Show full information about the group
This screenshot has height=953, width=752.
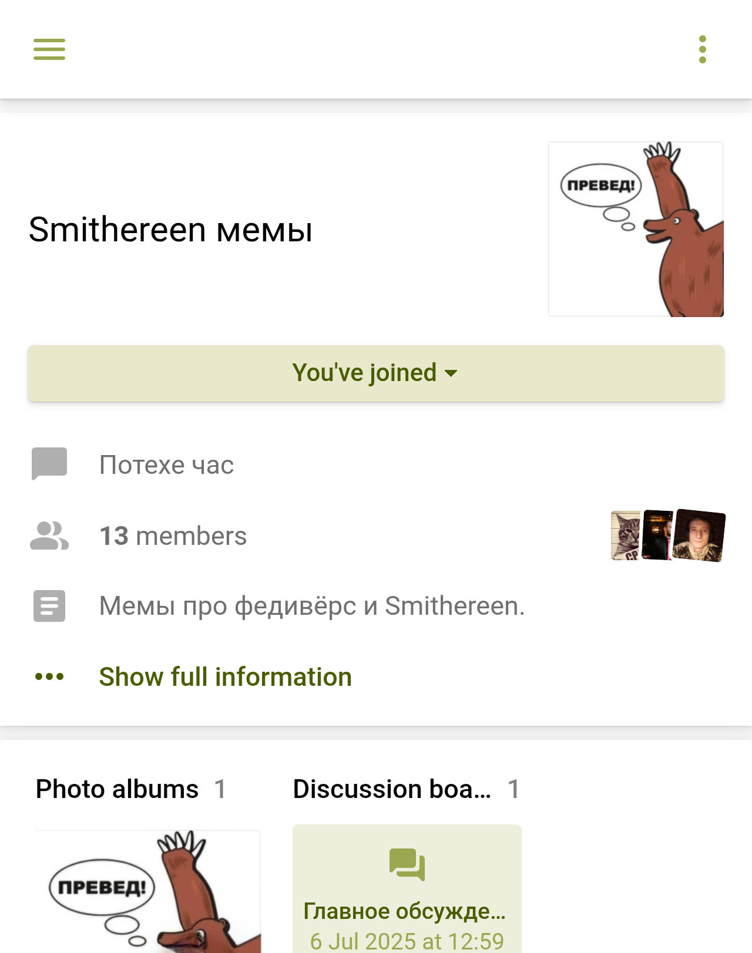click(x=225, y=676)
